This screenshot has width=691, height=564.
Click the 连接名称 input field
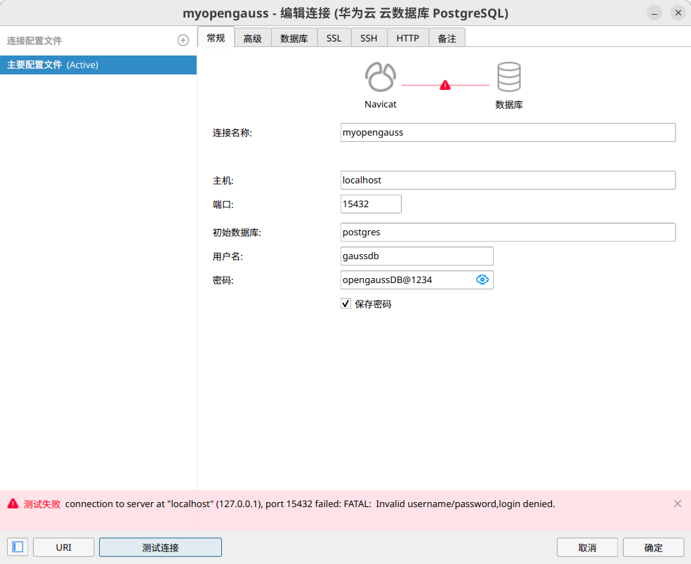coord(508,132)
